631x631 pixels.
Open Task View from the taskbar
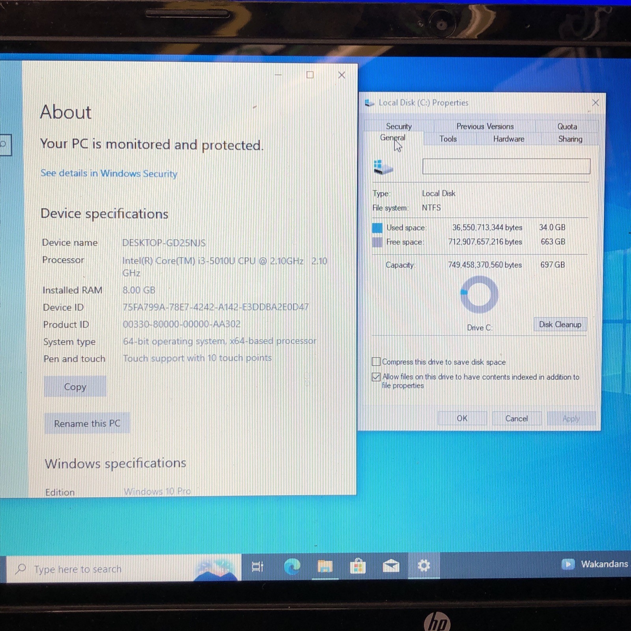258,567
